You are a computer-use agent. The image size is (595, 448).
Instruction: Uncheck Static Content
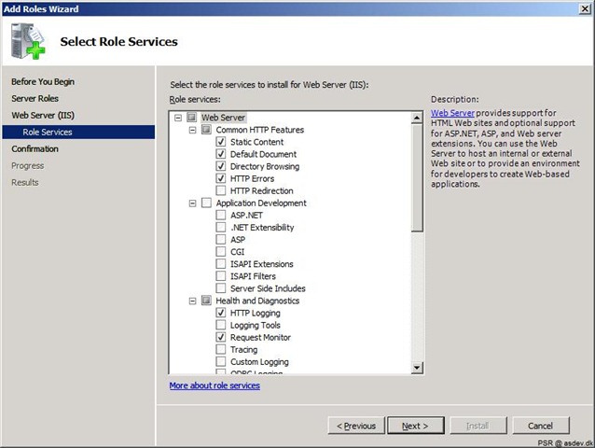coord(221,142)
